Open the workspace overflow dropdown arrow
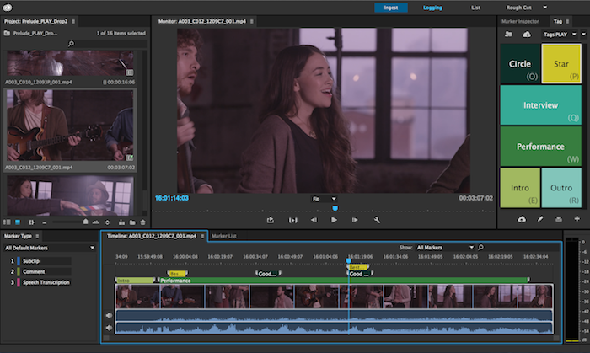590x353 pixels. 544,7
